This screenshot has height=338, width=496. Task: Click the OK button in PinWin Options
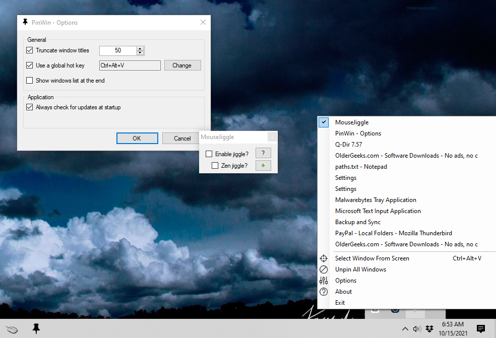coord(137,138)
